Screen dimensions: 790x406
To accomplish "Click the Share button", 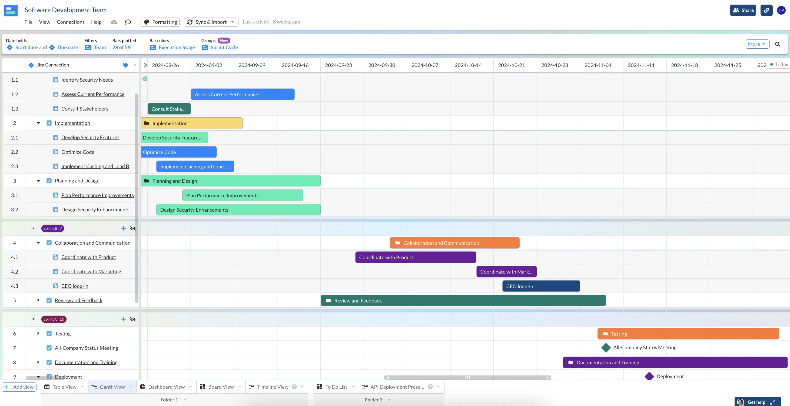I will pos(743,10).
